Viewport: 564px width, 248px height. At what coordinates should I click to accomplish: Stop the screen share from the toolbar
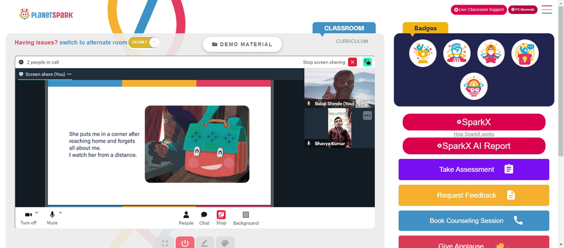click(x=221, y=218)
